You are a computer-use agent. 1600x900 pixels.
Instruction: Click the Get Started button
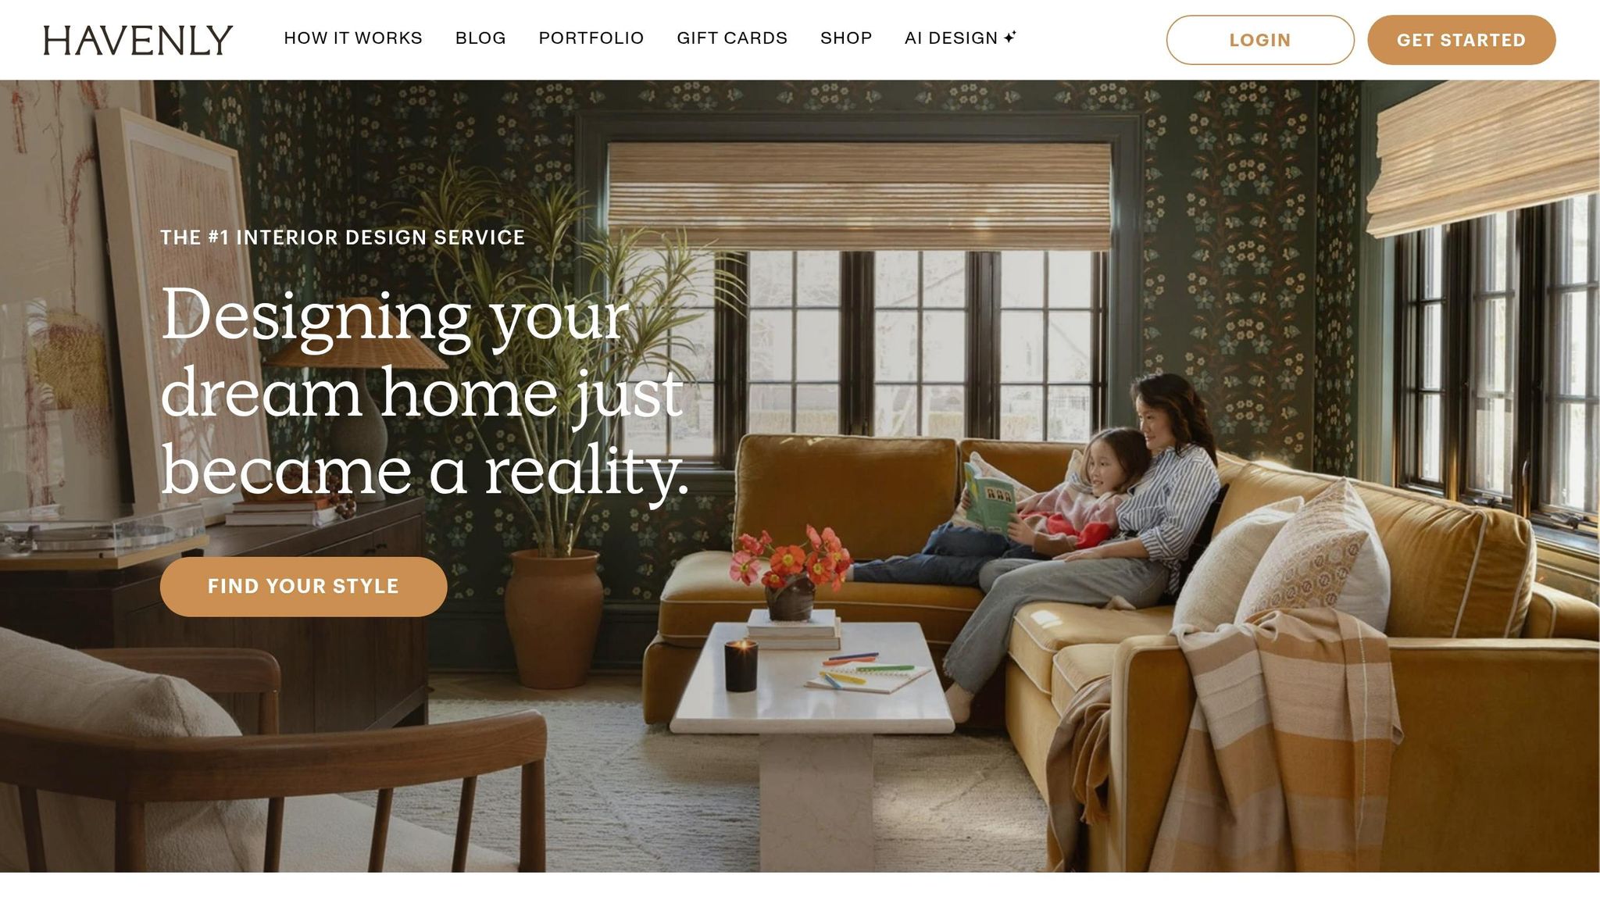1461,40
